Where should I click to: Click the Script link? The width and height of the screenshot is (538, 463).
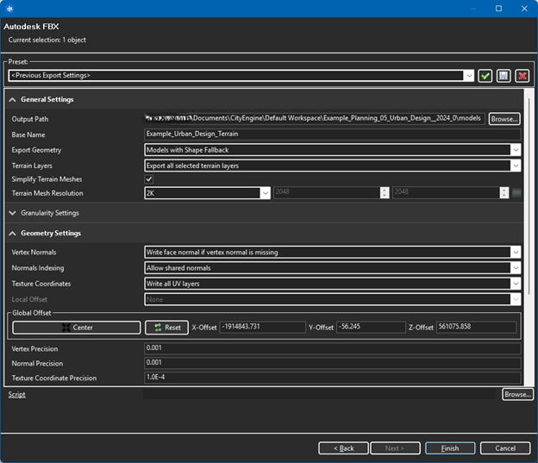17,394
